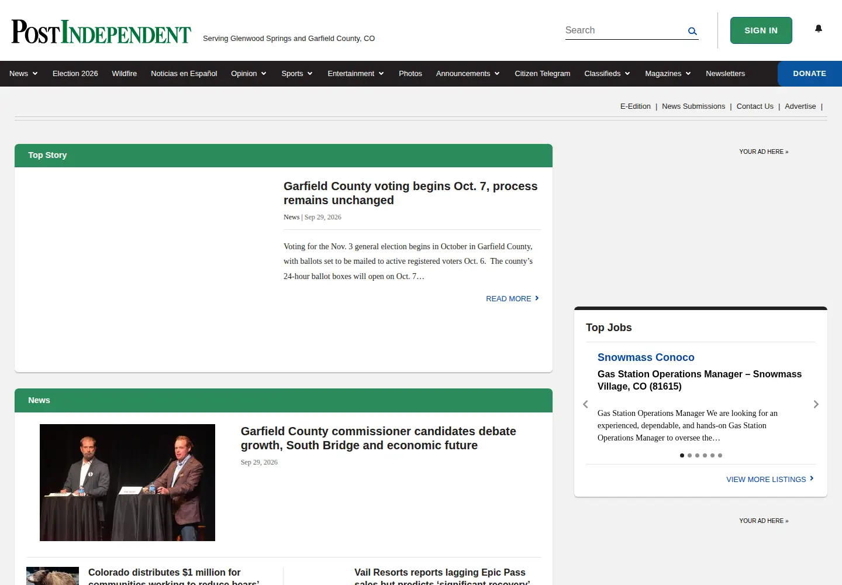Click Read More on the top story

[x=512, y=298]
